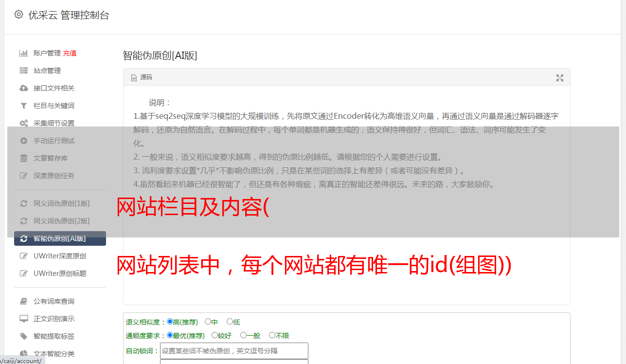The image size is (626, 364).
Task: Click the gears icon for 采集细节设置
Action: click(23, 123)
